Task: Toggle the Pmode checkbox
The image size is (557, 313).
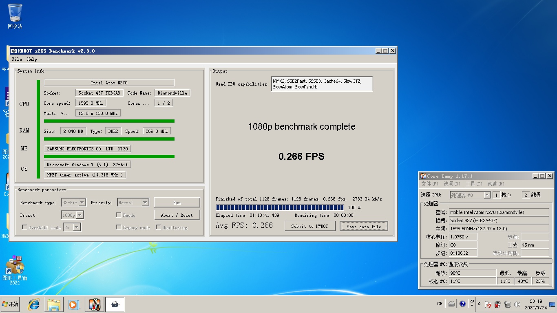Action: [x=119, y=215]
